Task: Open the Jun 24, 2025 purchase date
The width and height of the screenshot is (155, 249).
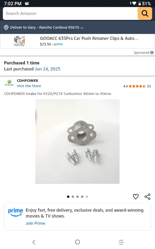Action: (48, 69)
